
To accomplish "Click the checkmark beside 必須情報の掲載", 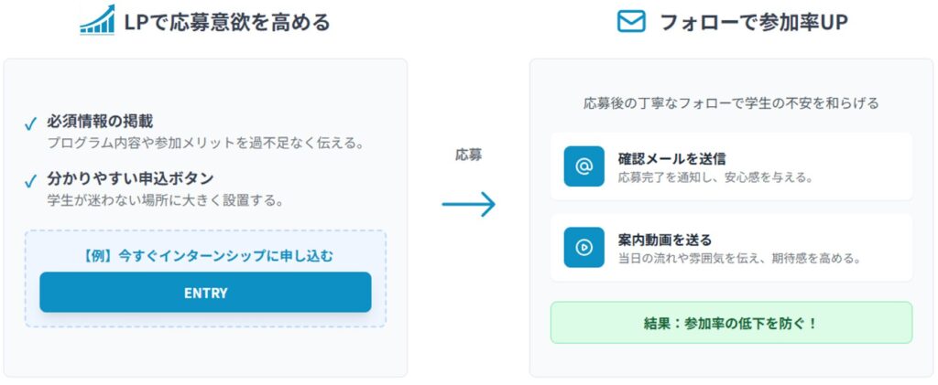I will pyautogui.click(x=30, y=123).
